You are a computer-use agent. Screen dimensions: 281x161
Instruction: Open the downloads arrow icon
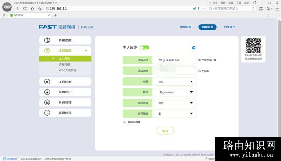[x=277, y=9]
